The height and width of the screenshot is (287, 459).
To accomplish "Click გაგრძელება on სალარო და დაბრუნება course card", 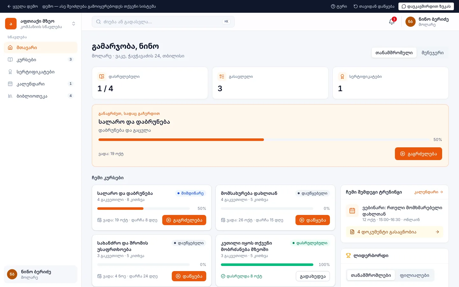I will click(184, 220).
